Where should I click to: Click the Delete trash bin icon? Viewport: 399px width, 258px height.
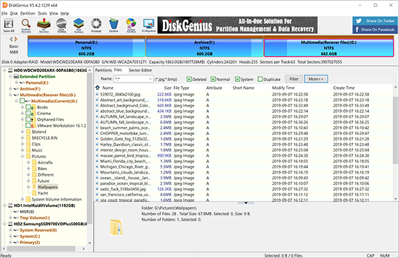(114, 25)
